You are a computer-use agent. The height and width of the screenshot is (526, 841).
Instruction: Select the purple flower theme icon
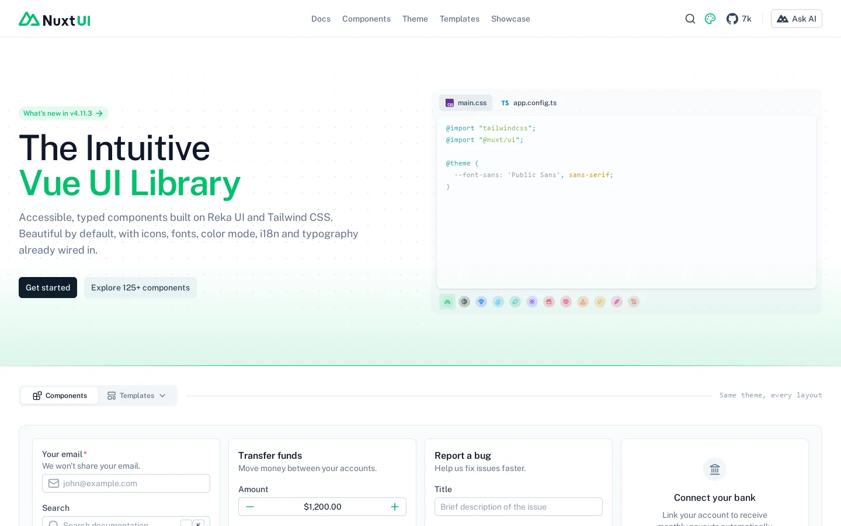[532, 302]
